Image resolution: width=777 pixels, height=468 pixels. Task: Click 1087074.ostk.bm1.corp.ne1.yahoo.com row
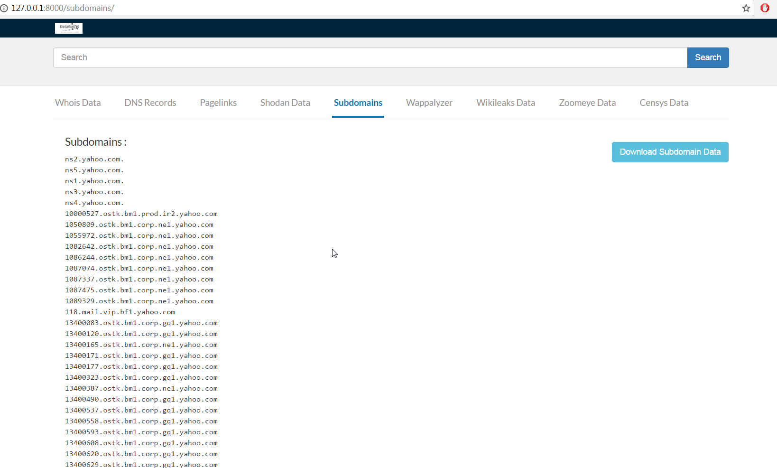139,268
